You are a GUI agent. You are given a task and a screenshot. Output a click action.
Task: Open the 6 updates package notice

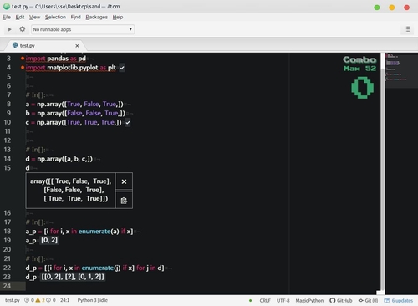tap(399, 300)
